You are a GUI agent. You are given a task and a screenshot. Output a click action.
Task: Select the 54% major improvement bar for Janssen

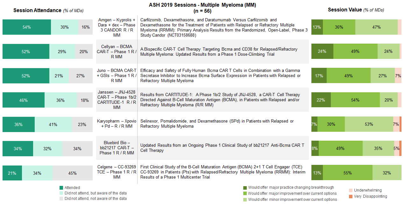(355, 100)
